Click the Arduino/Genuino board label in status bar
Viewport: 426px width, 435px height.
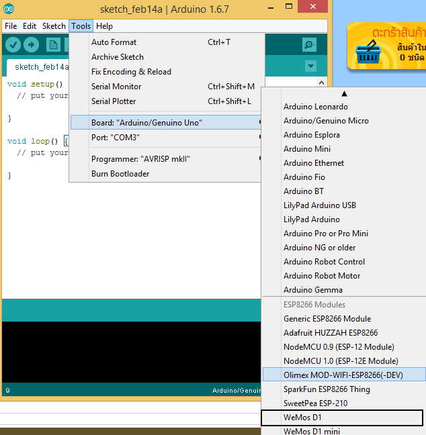click(x=237, y=390)
